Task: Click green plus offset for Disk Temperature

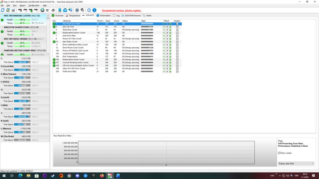Action: click(170, 57)
